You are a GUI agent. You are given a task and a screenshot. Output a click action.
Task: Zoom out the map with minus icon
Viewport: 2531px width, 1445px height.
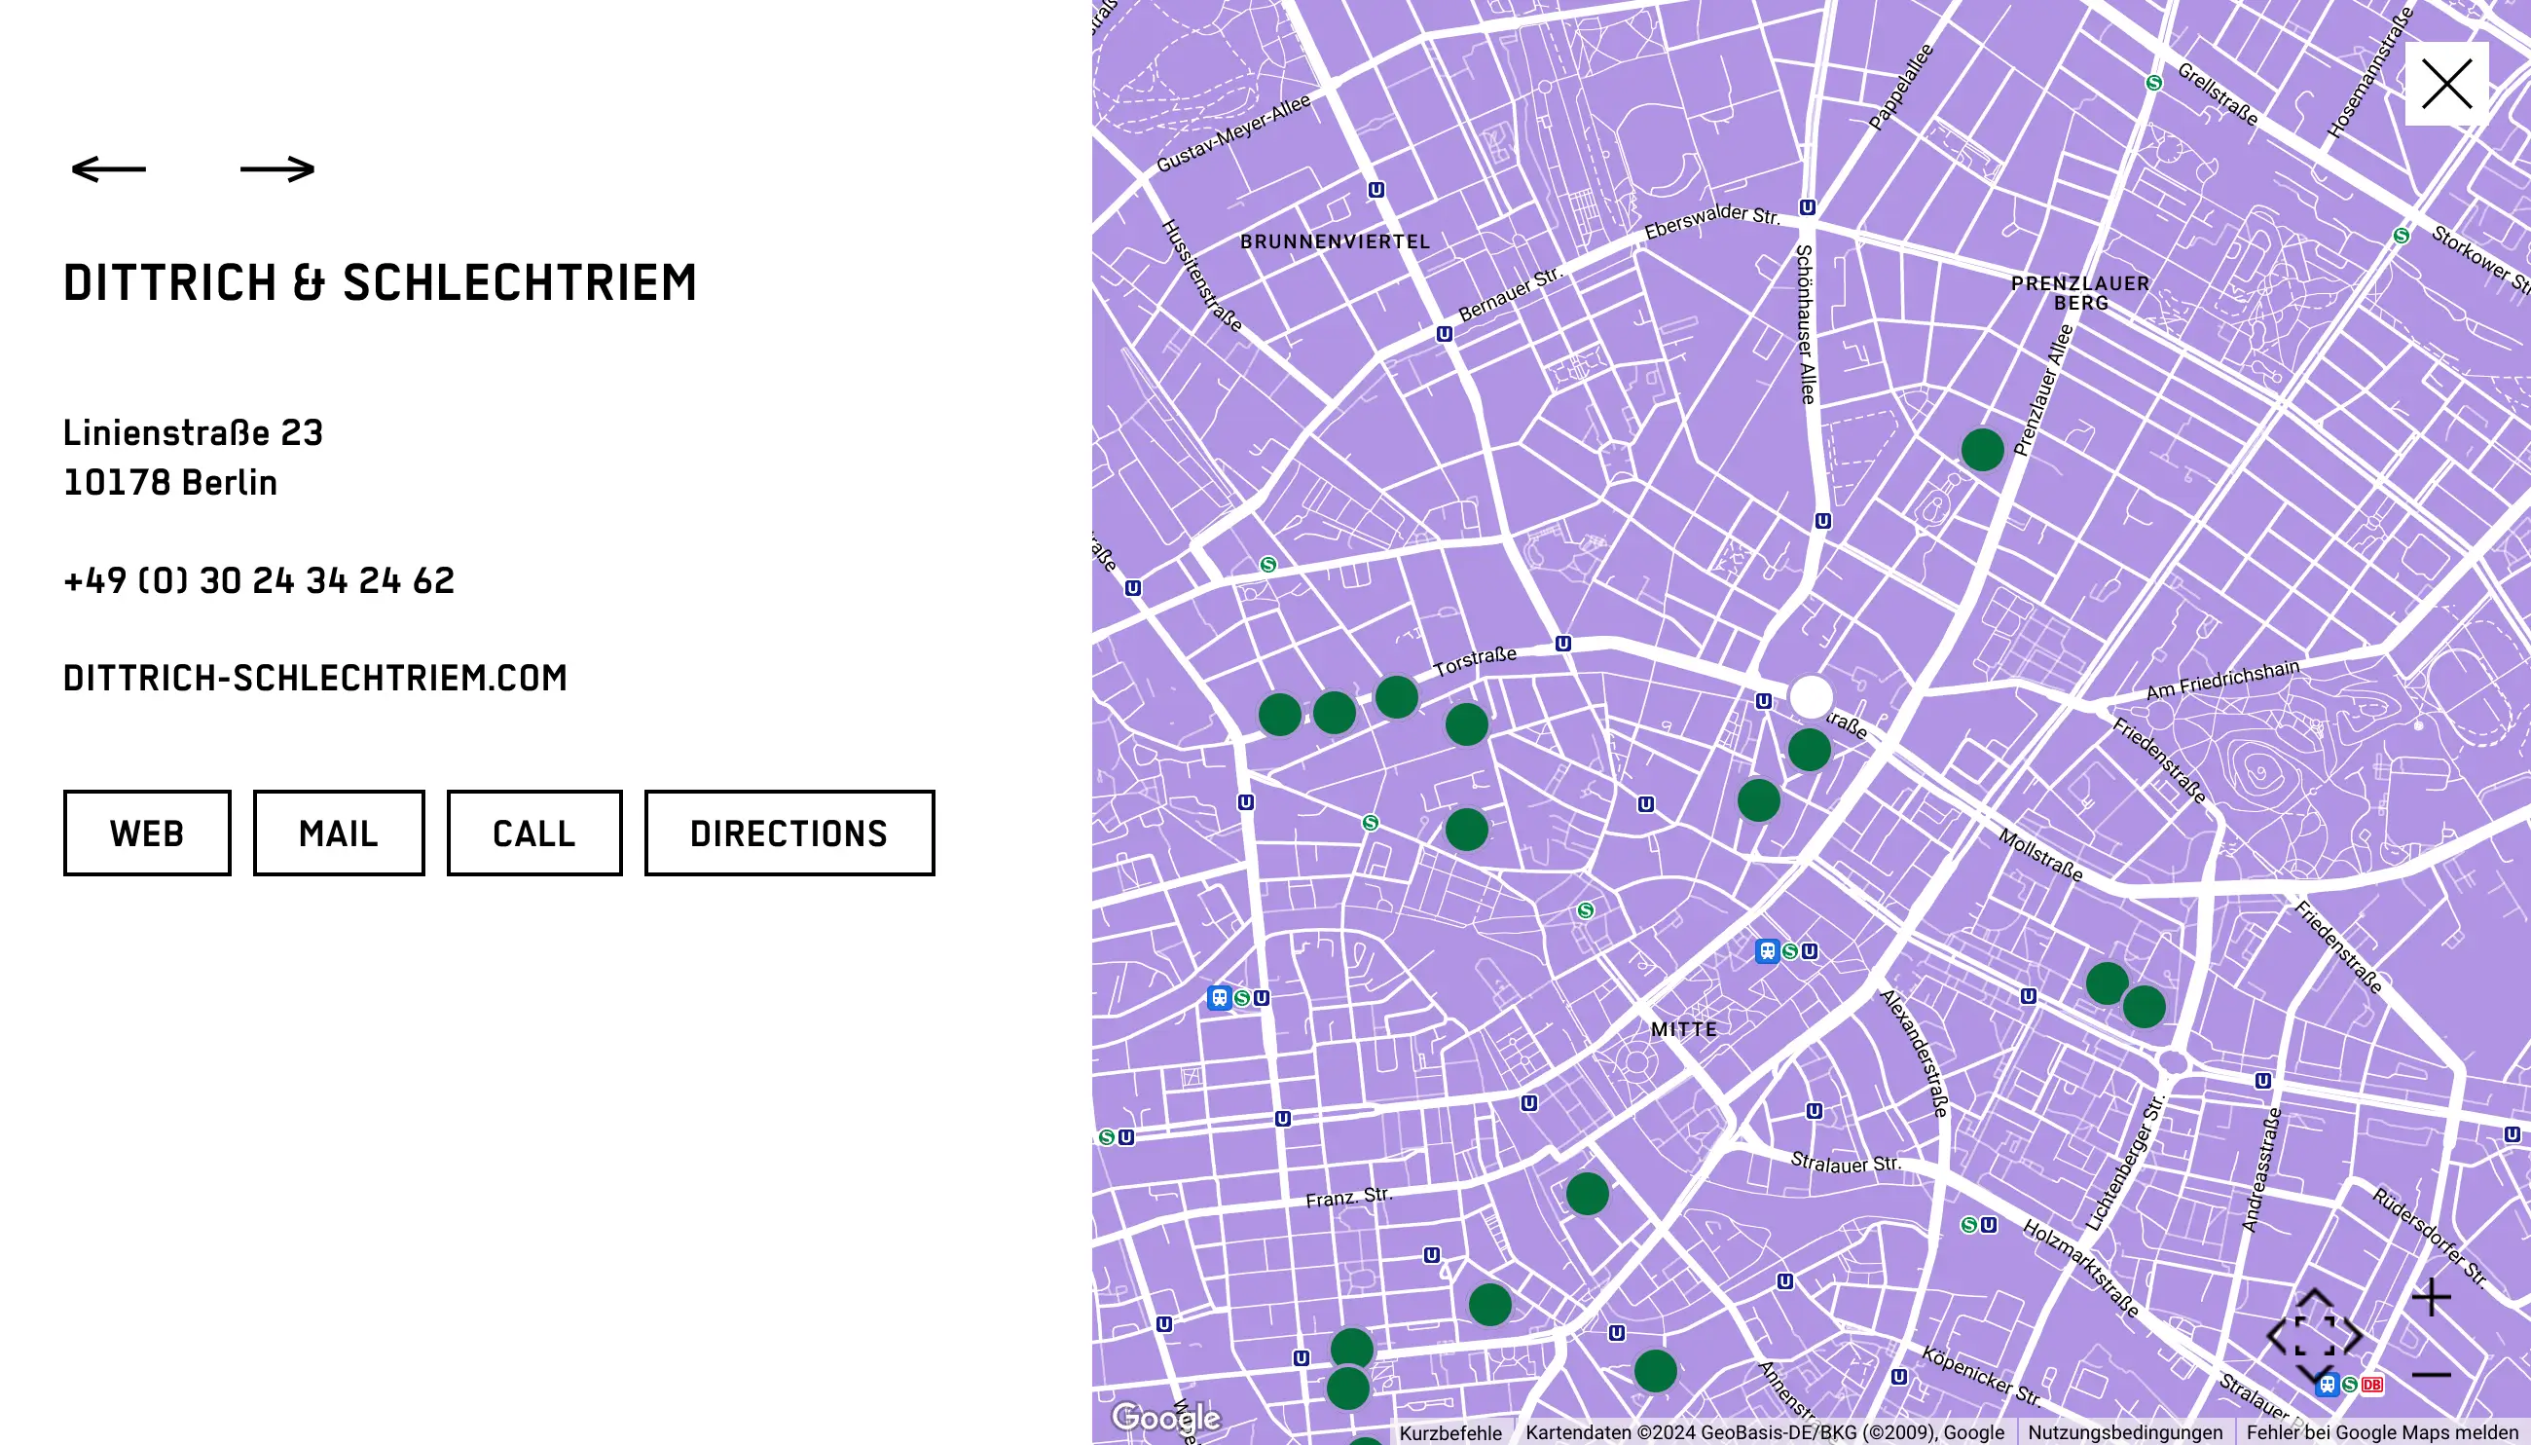(x=2431, y=1375)
